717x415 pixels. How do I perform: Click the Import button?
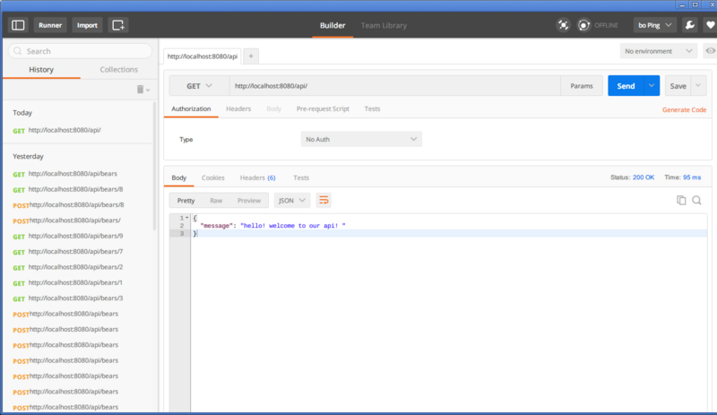coord(87,25)
